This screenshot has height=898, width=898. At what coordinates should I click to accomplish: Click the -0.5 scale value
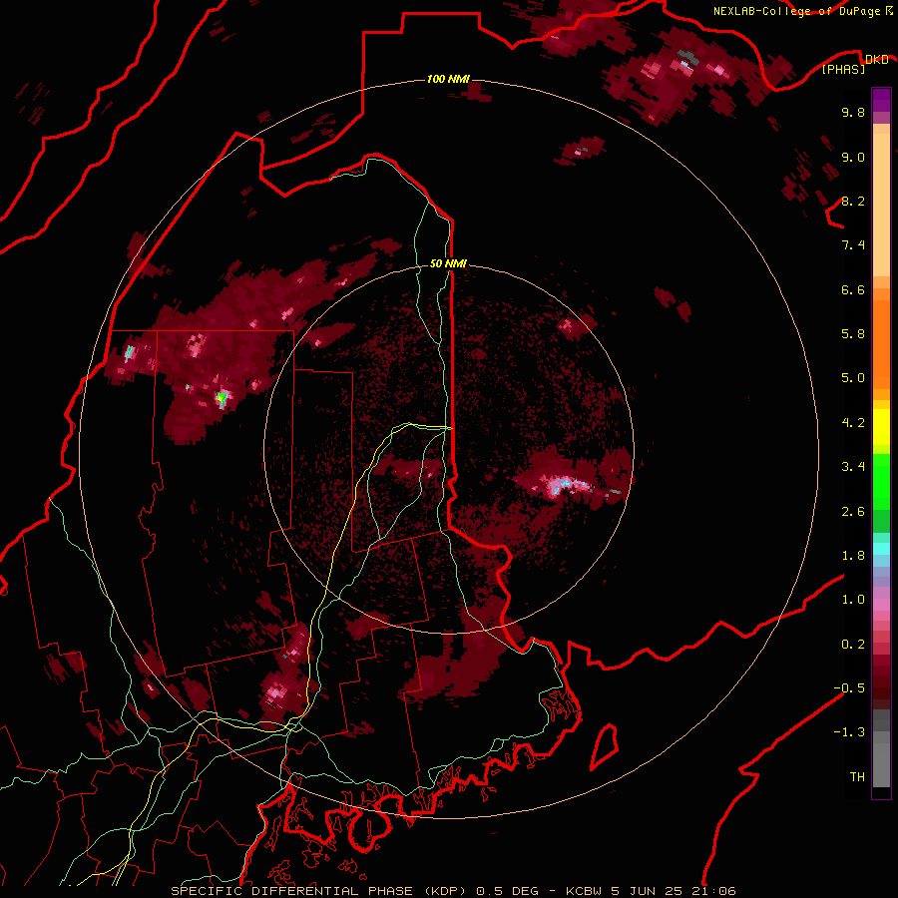[849, 688]
